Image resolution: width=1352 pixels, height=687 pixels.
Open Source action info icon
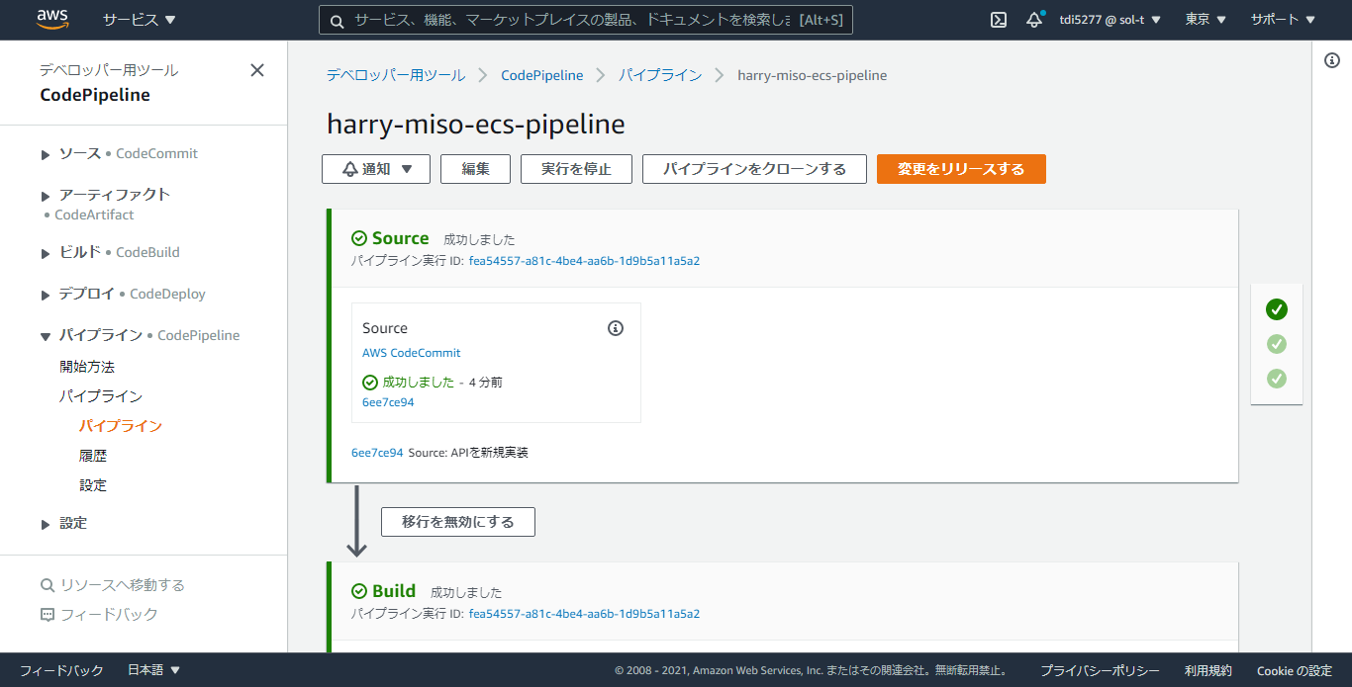[616, 328]
